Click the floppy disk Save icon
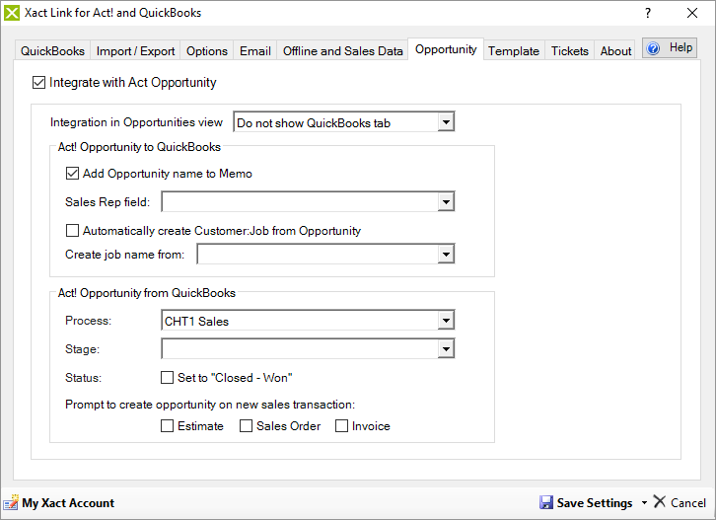Viewport: 716px width, 520px height. (x=546, y=502)
